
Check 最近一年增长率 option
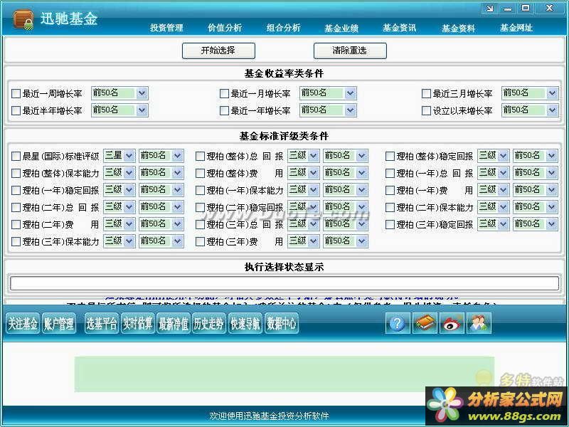224,110
